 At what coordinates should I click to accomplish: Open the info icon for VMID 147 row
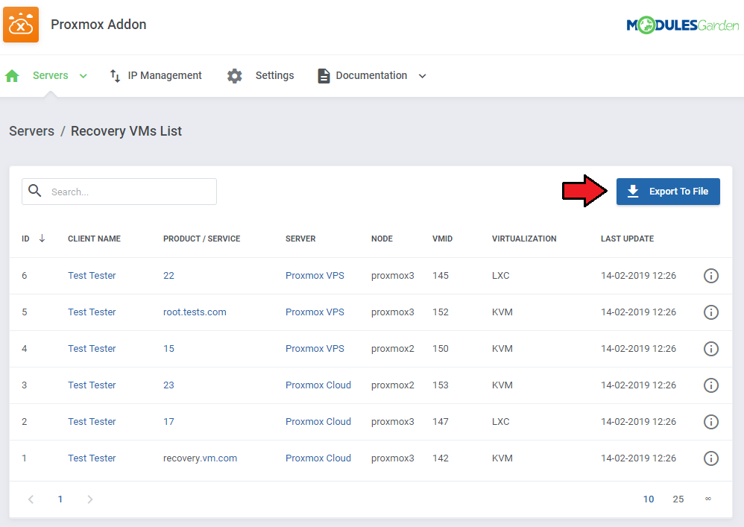710,422
